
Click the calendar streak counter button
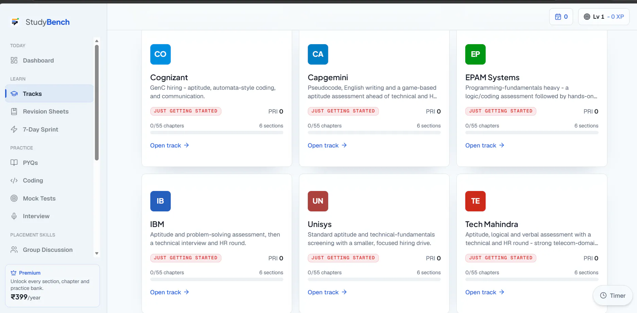pyautogui.click(x=561, y=17)
